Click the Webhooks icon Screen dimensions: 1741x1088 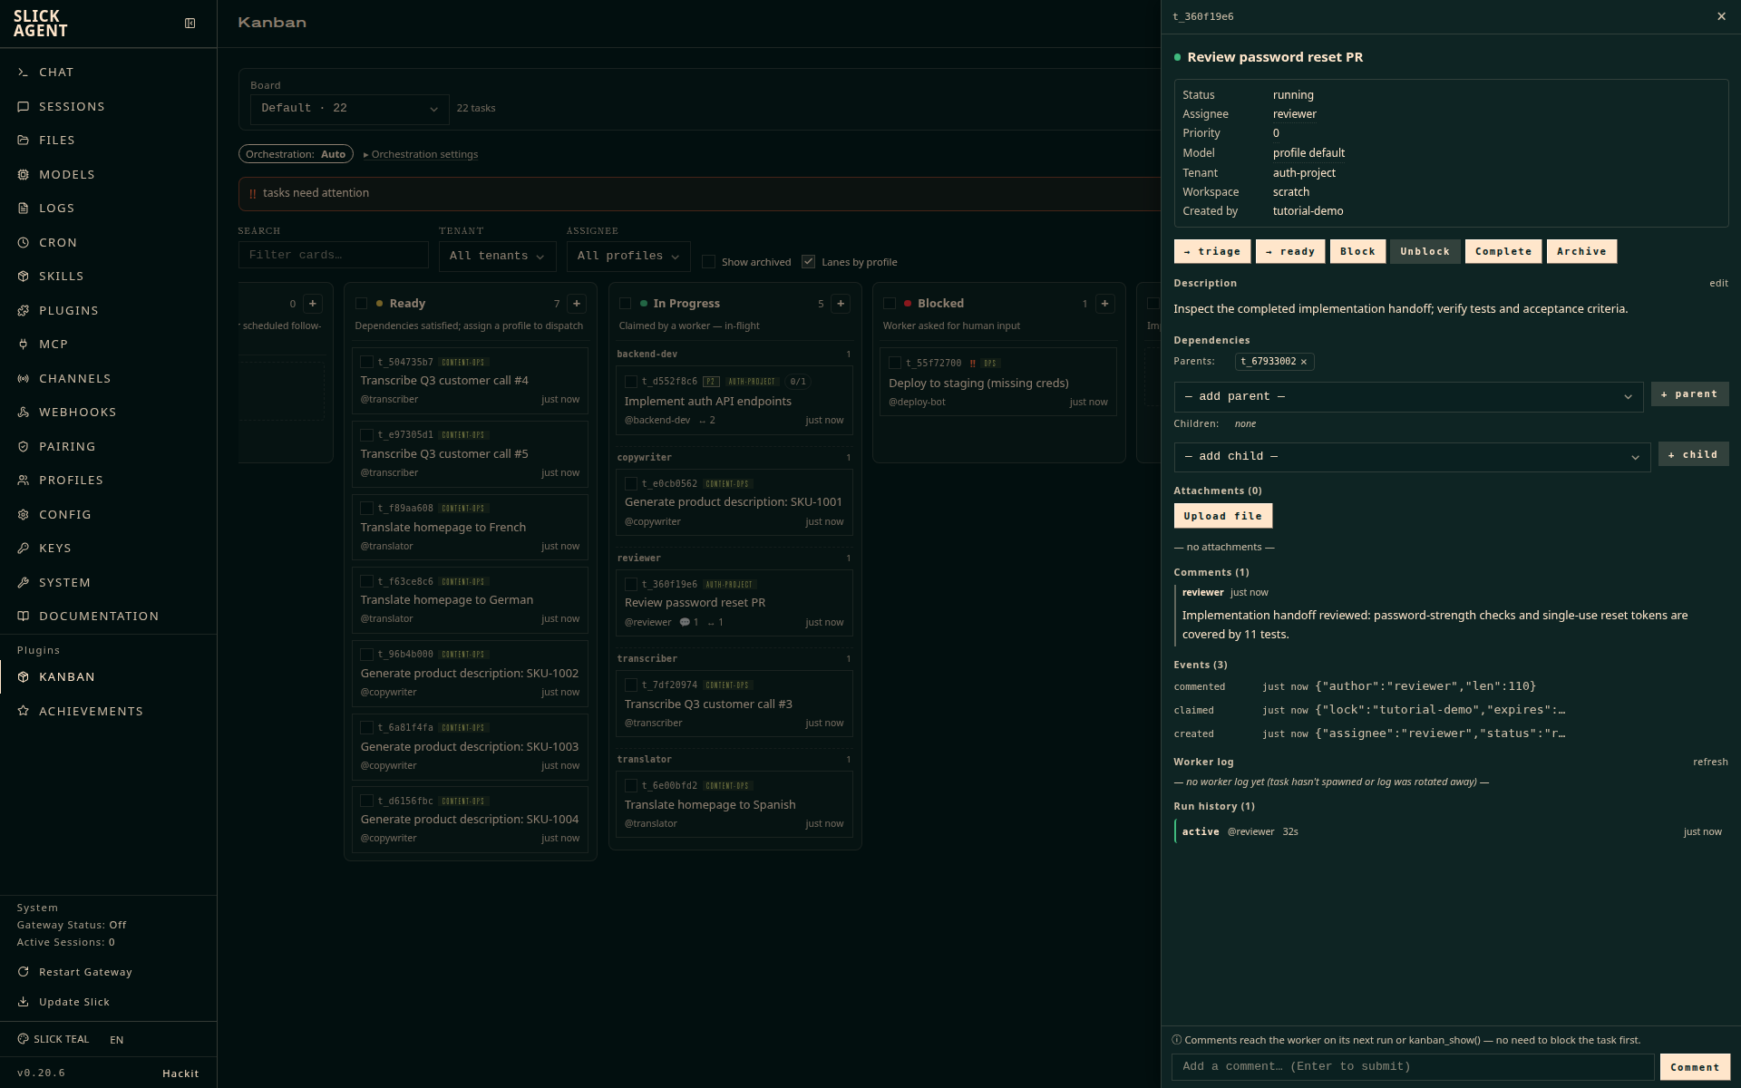[x=24, y=413]
